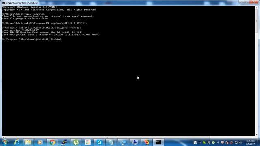Open Windows Media Player from taskbar

tap(40, 142)
